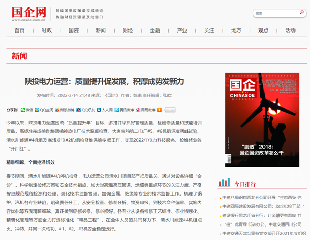
Task: Share to Tencent Weibo (腾讯微博)
Action: click(124, 110)
